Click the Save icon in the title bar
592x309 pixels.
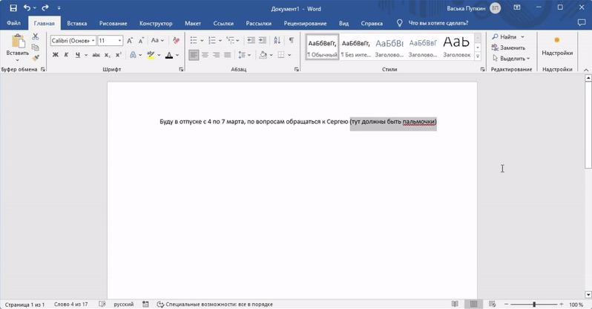(13, 8)
